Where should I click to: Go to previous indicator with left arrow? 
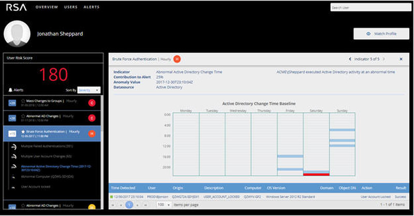pyautogui.click(x=350, y=59)
